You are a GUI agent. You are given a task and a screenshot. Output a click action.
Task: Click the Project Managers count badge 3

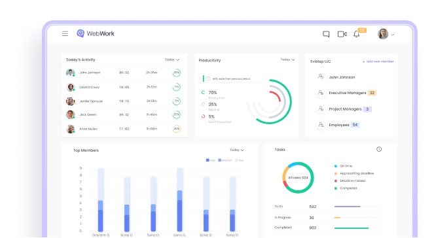[x=367, y=109]
